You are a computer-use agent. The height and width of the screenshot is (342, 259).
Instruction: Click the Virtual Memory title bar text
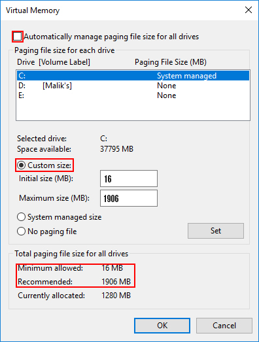point(33,10)
